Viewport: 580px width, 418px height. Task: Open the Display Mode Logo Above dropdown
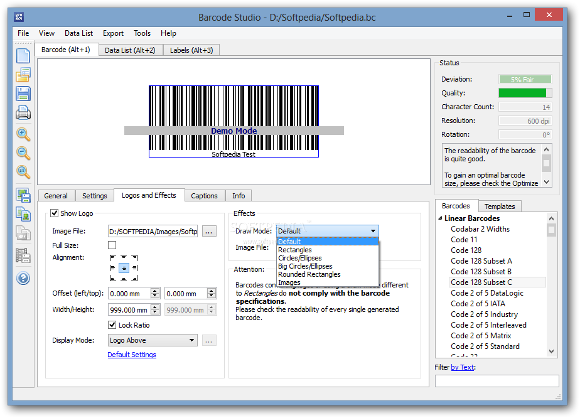click(153, 340)
